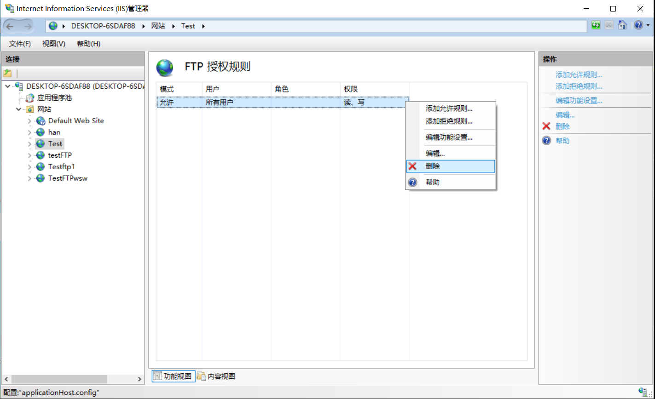
Task: Click the testFTP site globe icon
Action: [x=41, y=155]
